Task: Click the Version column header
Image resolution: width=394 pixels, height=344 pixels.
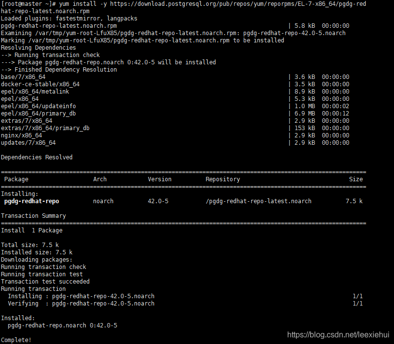Action: coord(159,179)
